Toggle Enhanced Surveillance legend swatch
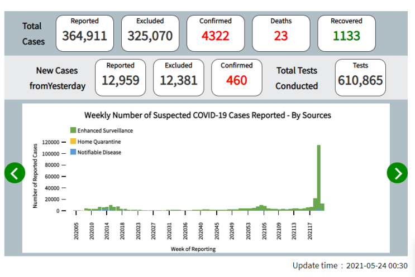The image size is (415, 277). coord(73,130)
